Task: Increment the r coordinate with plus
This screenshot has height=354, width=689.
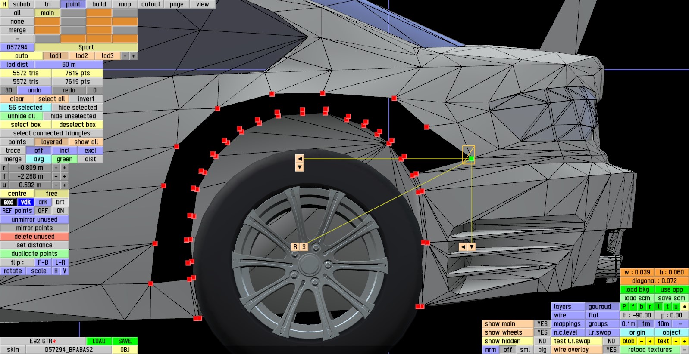Action: 65,168
